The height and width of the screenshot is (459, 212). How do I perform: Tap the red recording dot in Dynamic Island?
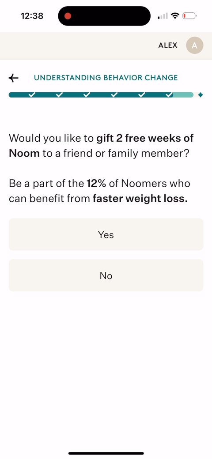point(68,16)
